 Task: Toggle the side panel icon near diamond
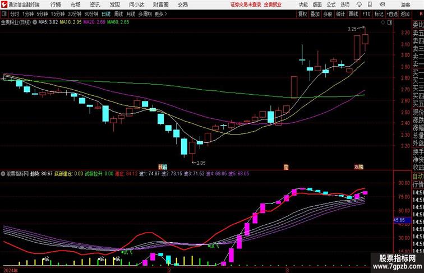pos(390,22)
